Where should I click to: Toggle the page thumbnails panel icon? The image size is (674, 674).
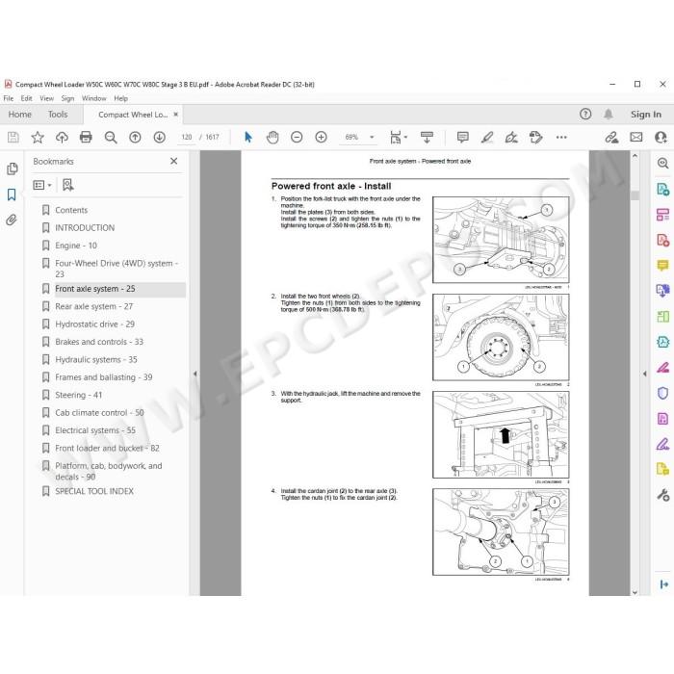[x=12, y=168]
